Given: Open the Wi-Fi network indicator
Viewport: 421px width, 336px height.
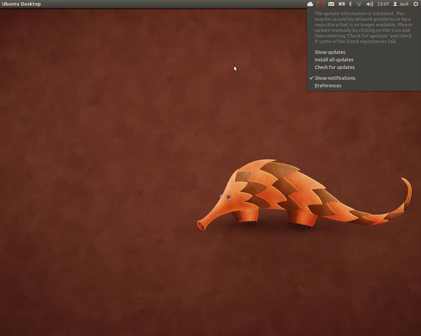Looking at the screenshot, I should click(x=359, y=4).
